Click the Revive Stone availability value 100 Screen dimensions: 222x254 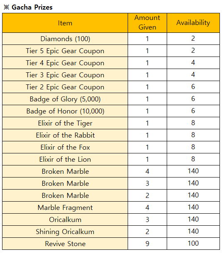[x=193, y=243]
